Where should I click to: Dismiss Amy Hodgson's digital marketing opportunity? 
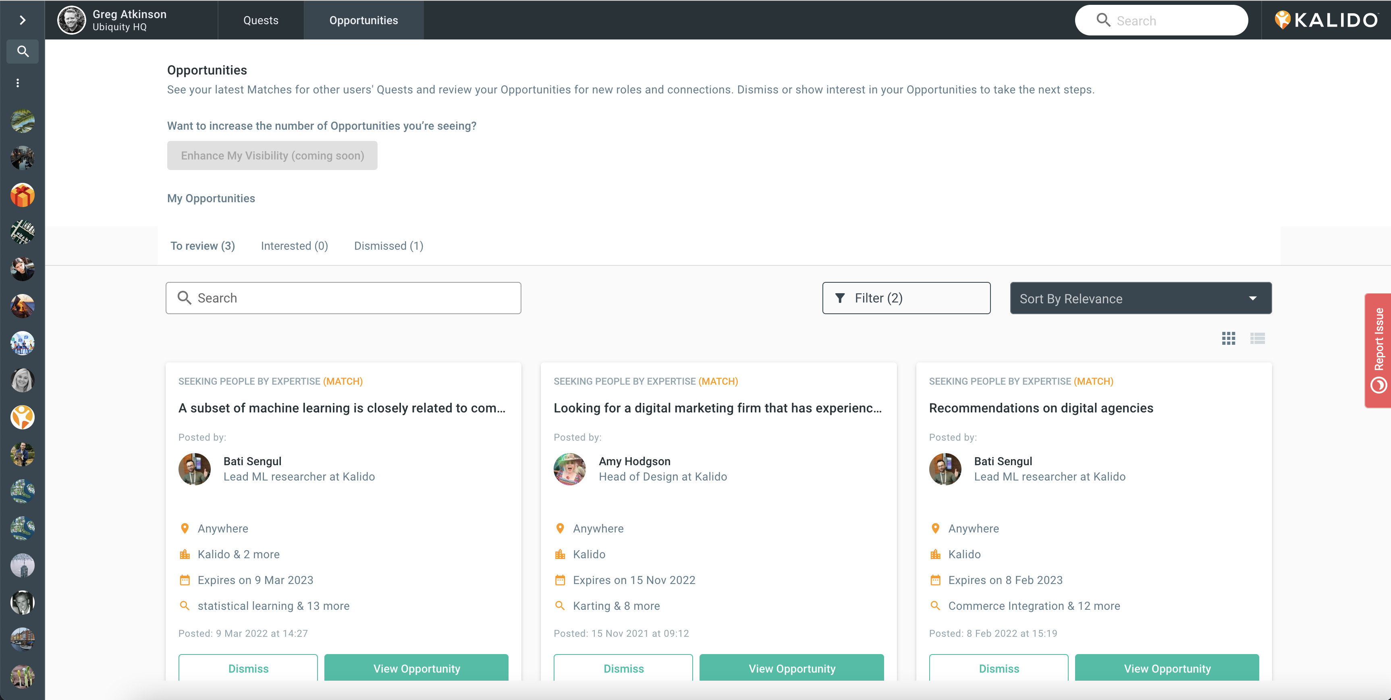pos(623,669)
